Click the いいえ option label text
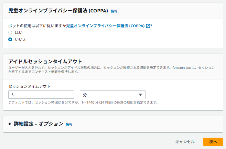This screenshot has width=226, height=149. click(20, 40)
